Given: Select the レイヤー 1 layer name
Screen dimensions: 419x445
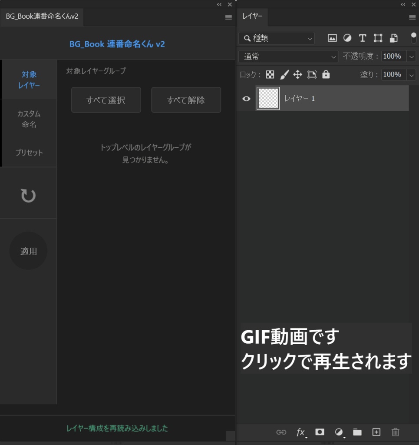Looking at the screenshot, I should click(x=299, y=99).
